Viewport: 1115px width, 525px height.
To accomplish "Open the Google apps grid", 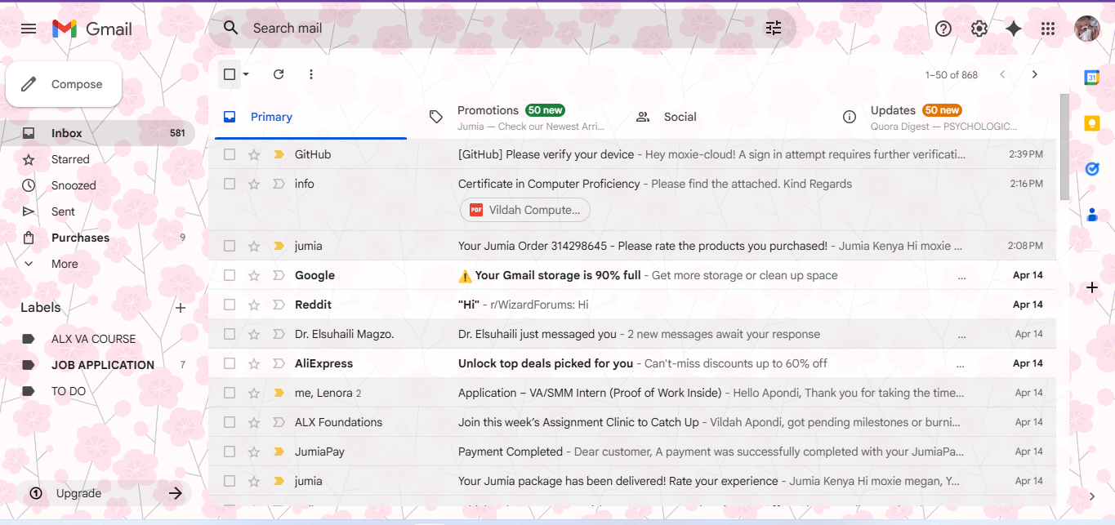I will point(1048,29).
